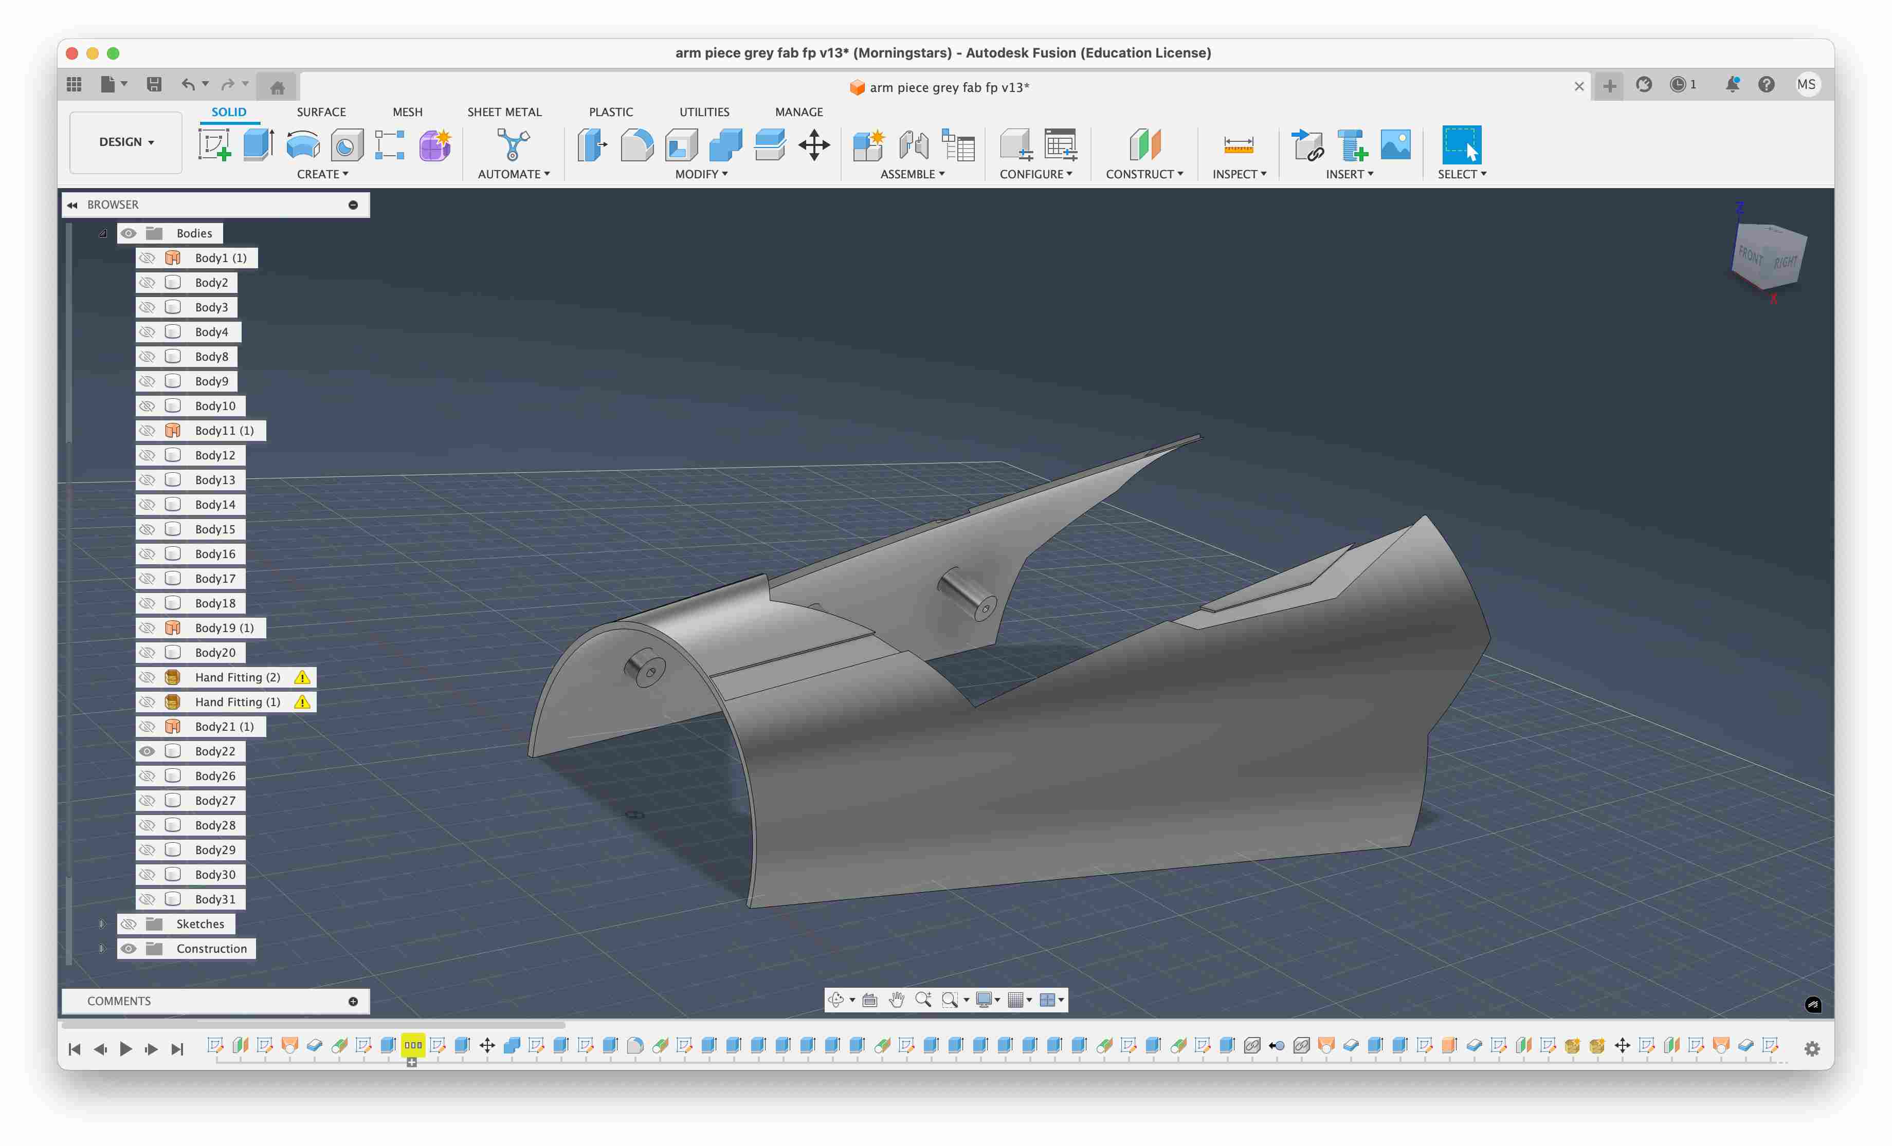Select the Shell tool
This screenshot has height=1146, width=1892.
pyautogui.click(x=681, y=144)
